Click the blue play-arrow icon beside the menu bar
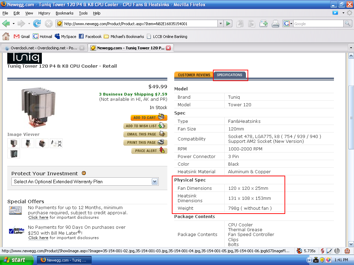The image size is (354, 265). pyautogui.click(x=335, y=13)
